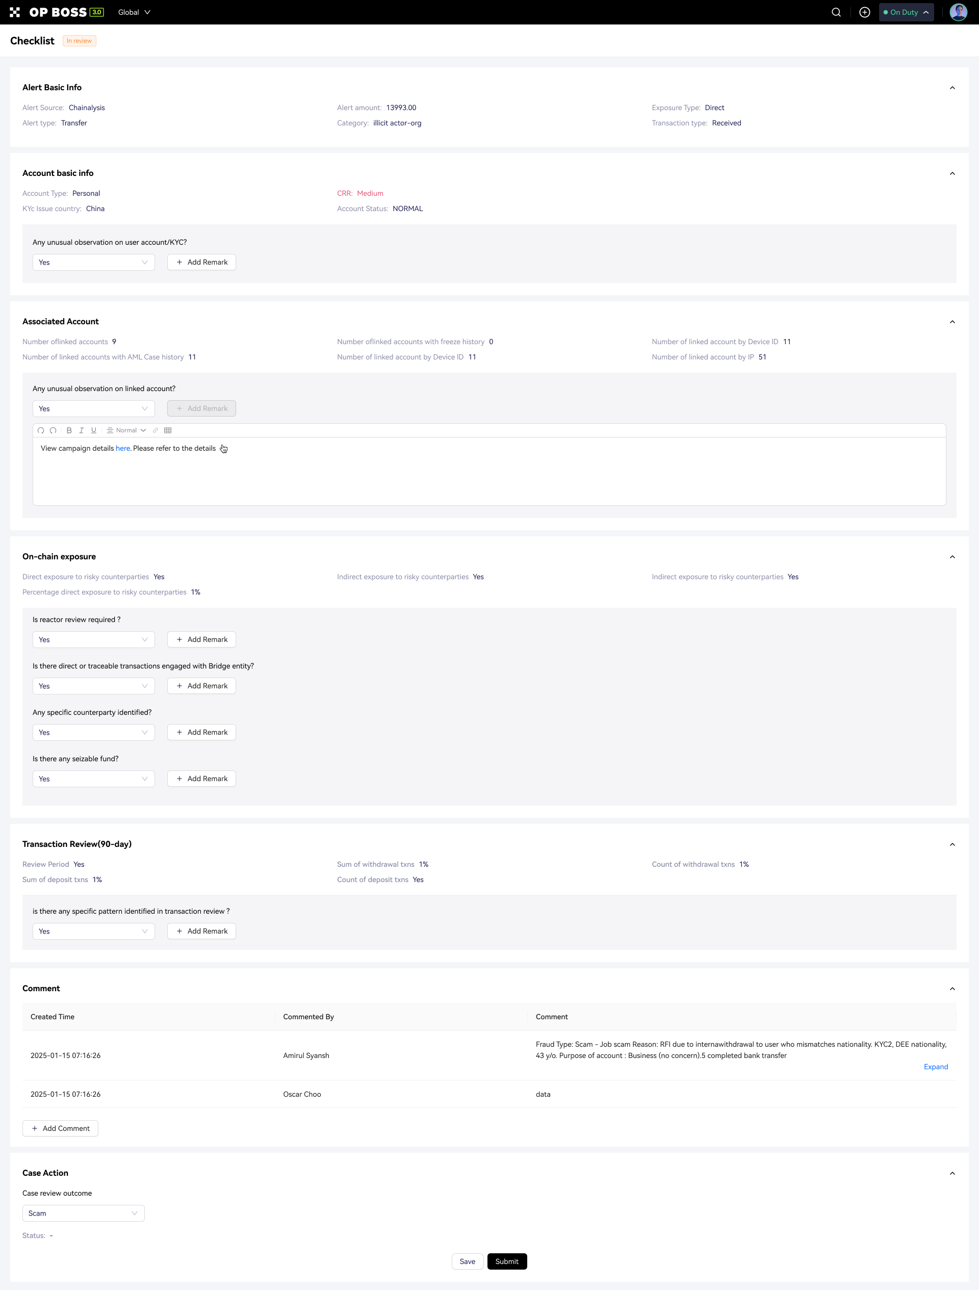Open the On Duty status menu

[906, 12]
